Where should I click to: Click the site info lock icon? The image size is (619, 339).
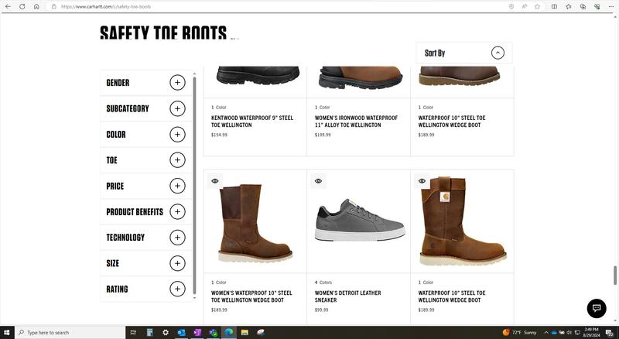54,7
